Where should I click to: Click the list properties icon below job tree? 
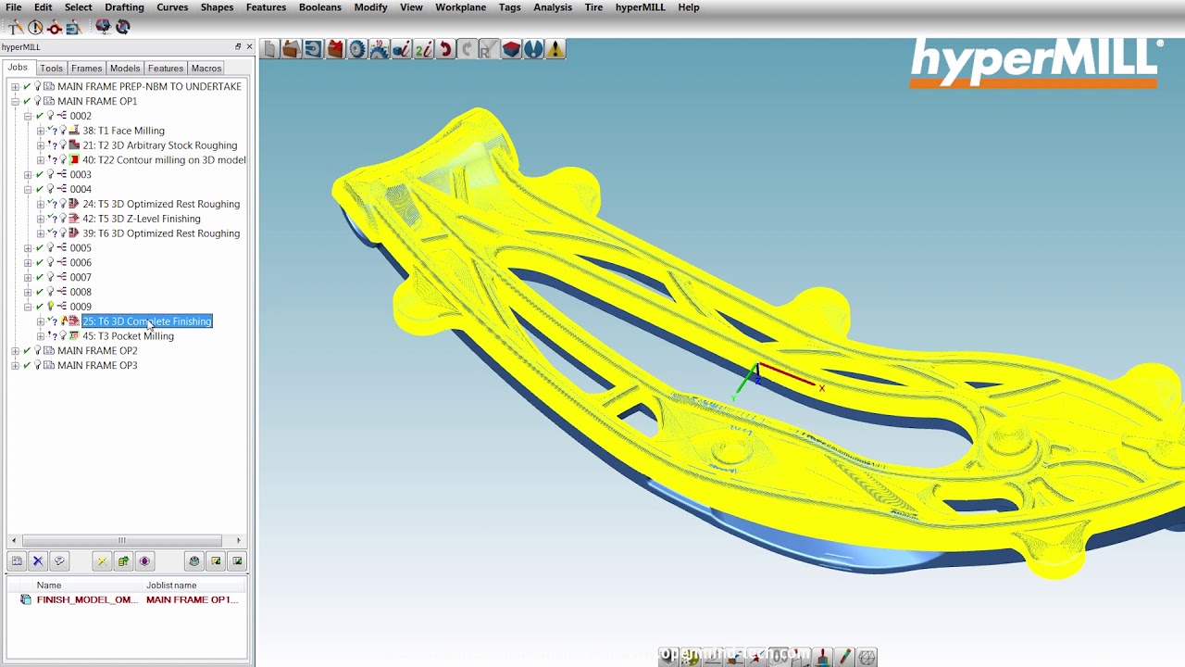[x=17, y=561]
